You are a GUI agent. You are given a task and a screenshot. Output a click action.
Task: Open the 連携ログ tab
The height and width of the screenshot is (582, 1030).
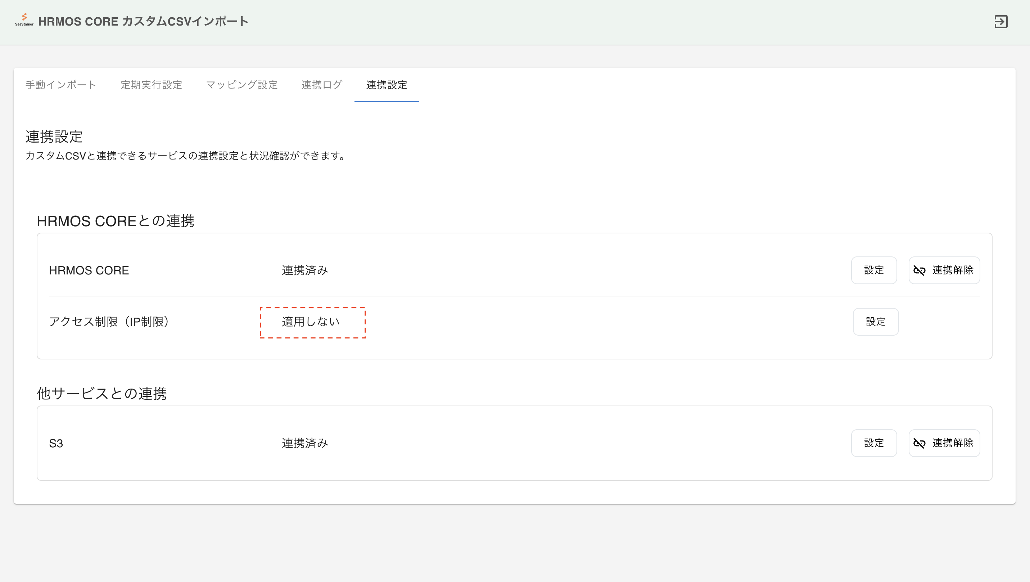[x=321, y=85]
